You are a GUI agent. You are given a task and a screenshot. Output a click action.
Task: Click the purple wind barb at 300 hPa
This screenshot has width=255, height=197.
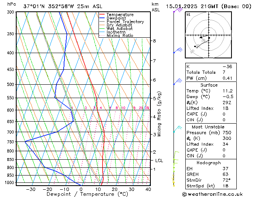pyautogui.click(x=178, y=10)
